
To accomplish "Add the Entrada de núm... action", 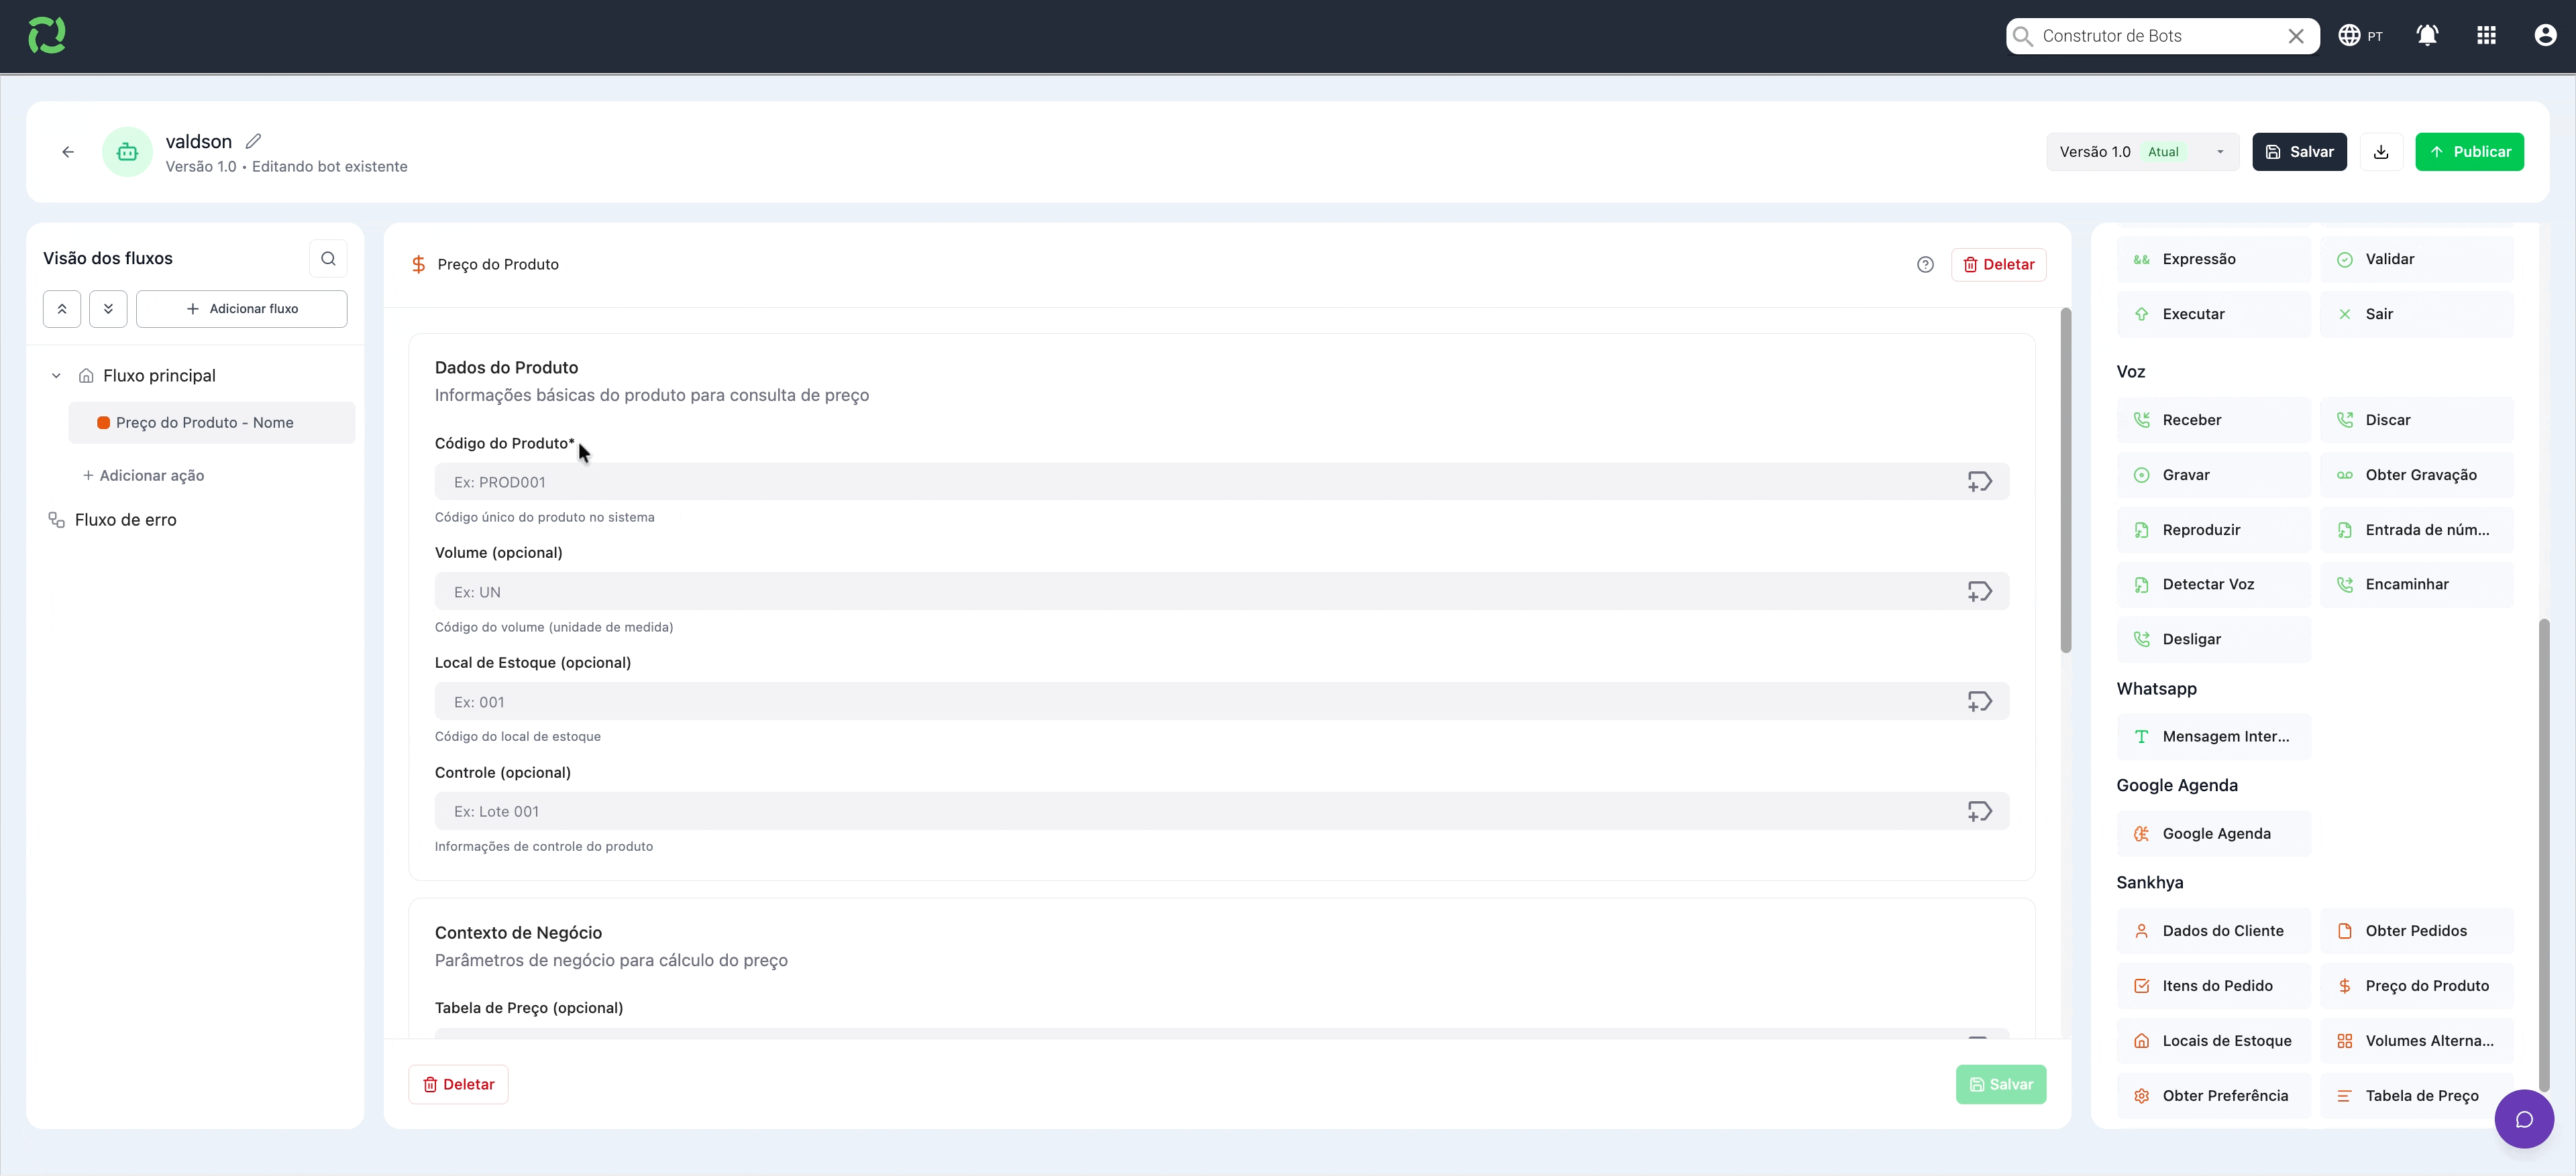I will pos(2416,530).
